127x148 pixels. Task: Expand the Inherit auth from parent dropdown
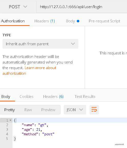click(40, 44)
